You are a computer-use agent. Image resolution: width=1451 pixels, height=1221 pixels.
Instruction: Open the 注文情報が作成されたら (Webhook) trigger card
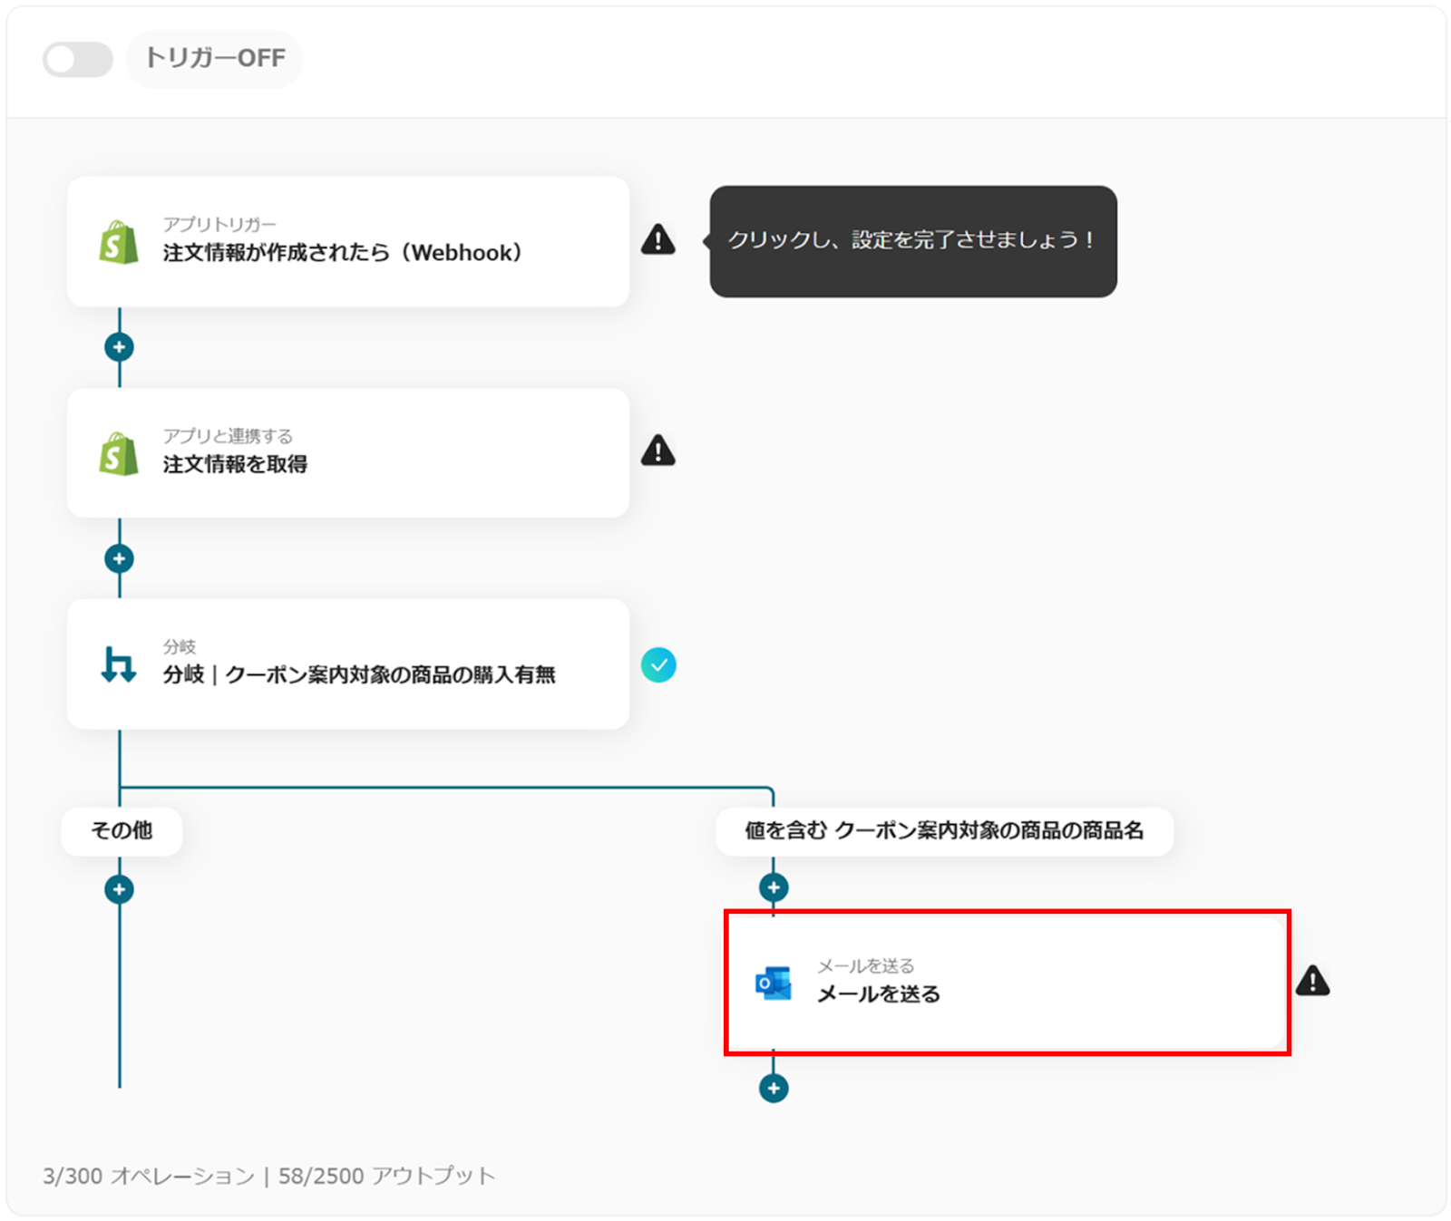tap(347, 241)
